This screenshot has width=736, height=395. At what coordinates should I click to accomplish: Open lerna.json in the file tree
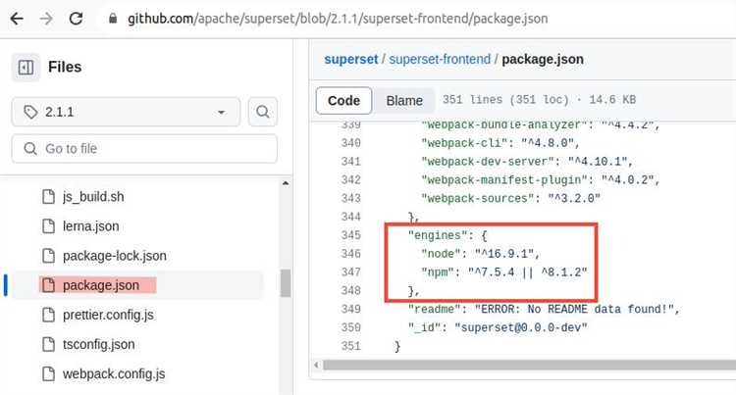[90, 226]
